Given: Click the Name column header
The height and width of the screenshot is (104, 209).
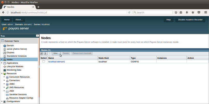Looking at the screenshot, I should [x=73, y=58].
